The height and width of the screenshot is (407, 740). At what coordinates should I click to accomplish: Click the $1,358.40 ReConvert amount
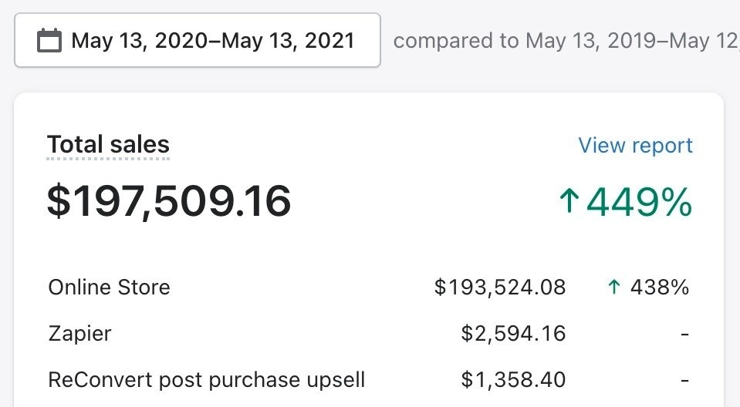[x=513, y=380]
